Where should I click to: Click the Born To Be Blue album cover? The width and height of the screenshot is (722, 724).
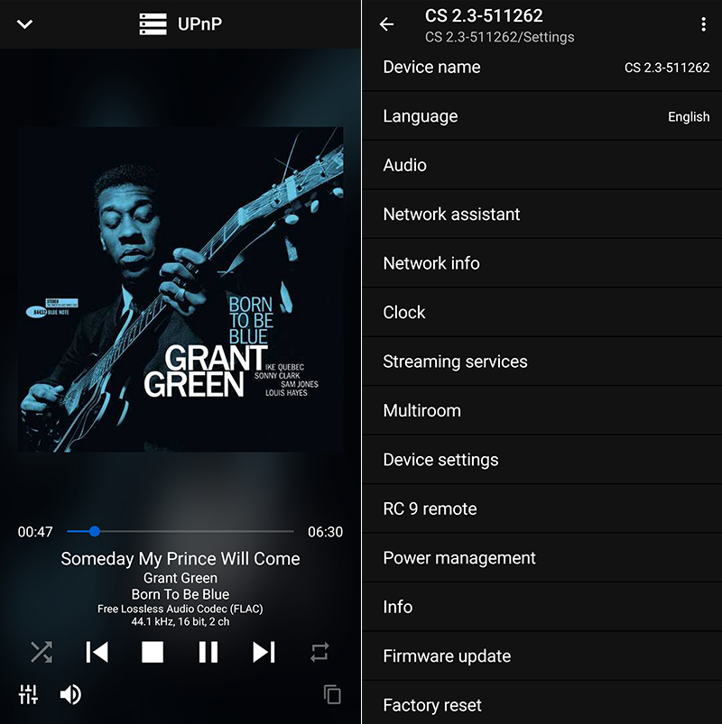click(x=180, y=289)
